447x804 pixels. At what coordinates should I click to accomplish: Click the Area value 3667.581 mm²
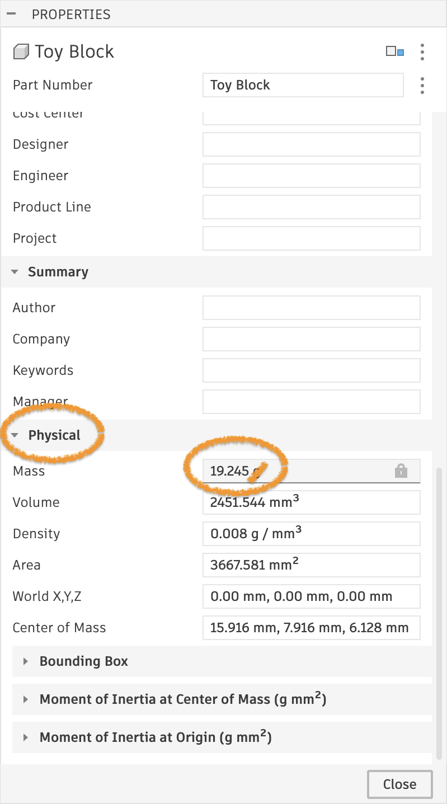tap(311, 565)
